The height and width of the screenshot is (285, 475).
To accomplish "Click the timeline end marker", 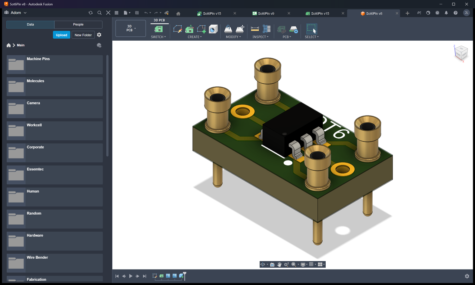I will pyautogui.click(x=184, y=276).
